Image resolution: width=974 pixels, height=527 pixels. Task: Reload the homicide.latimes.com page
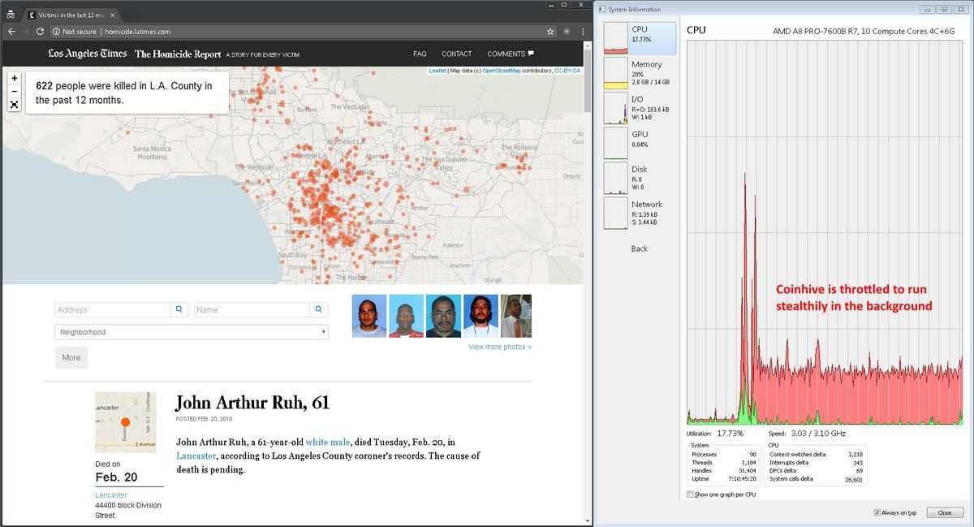point(40,32)
